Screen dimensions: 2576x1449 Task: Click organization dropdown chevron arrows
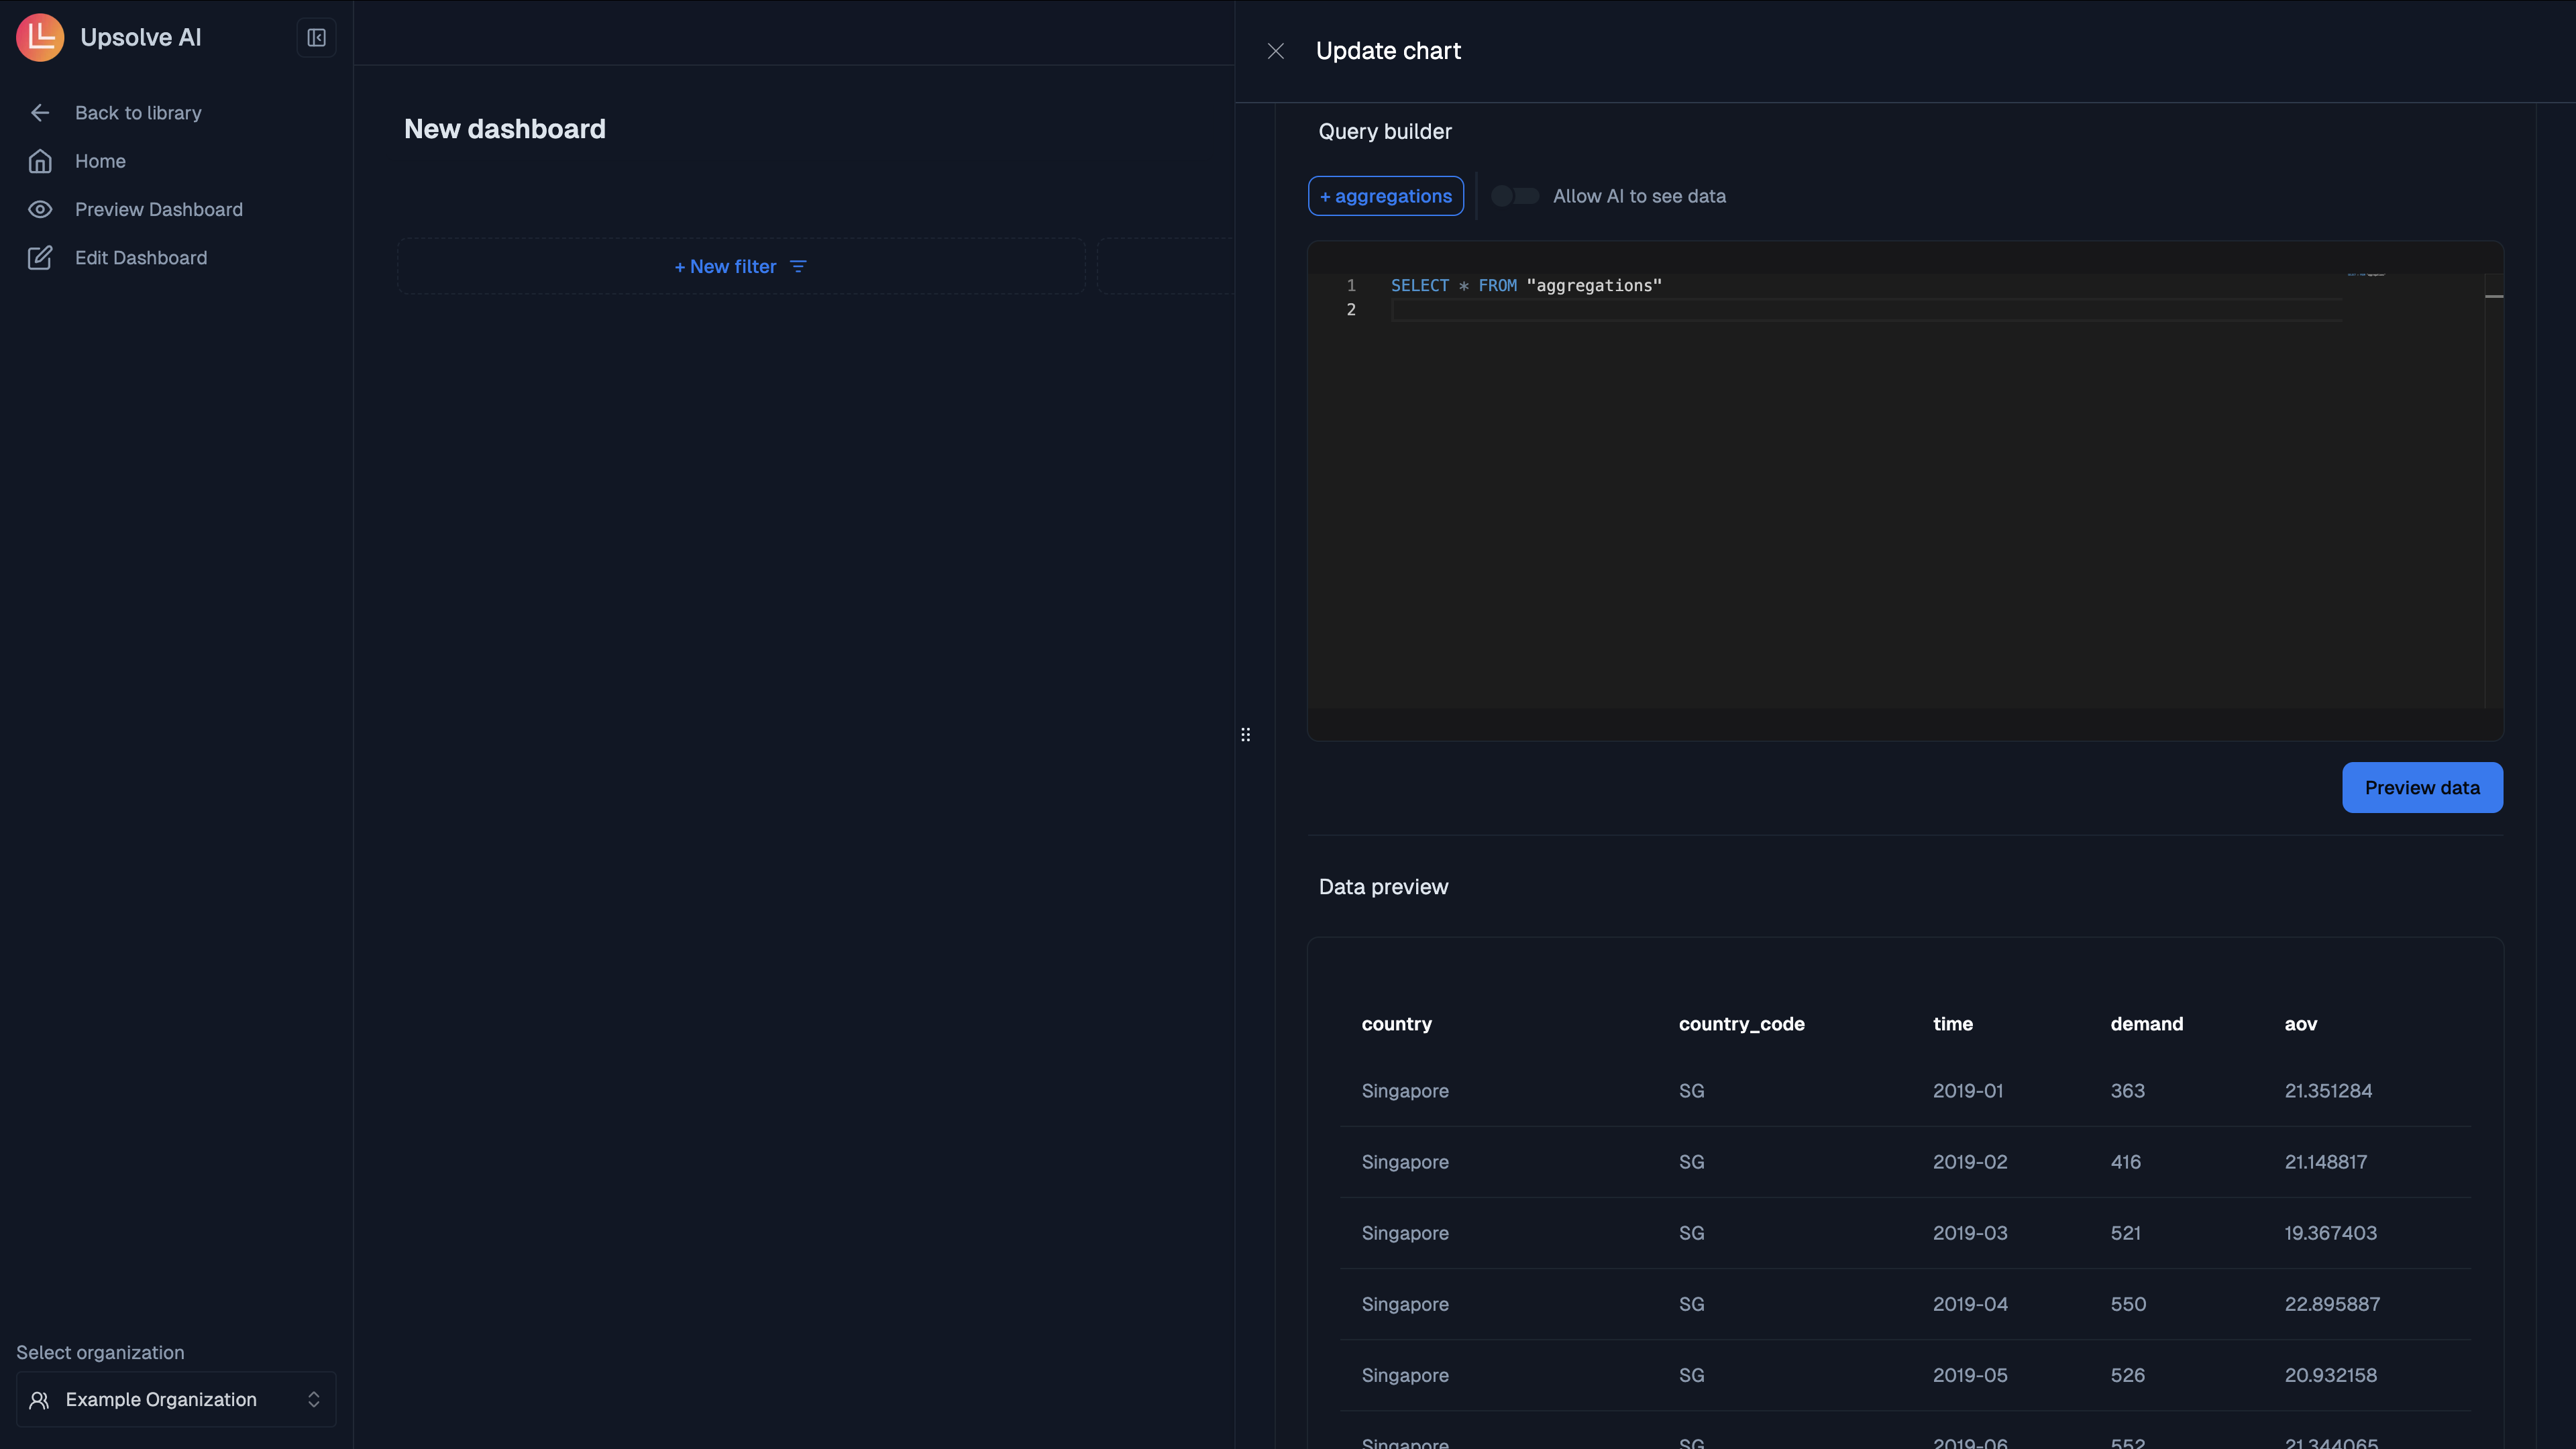[314, 1399]
